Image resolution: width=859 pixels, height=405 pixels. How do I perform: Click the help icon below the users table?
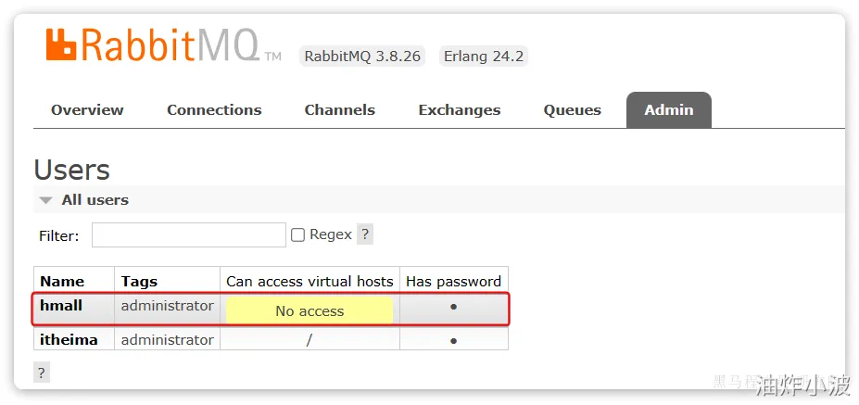pos(41,372)
